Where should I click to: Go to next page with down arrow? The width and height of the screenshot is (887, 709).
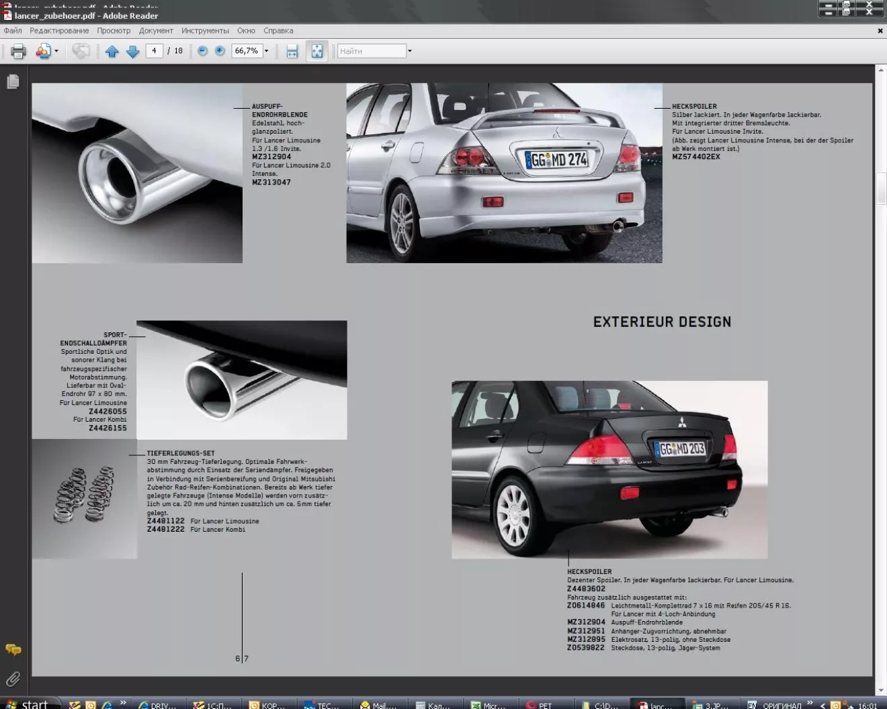tap(133, 51)
